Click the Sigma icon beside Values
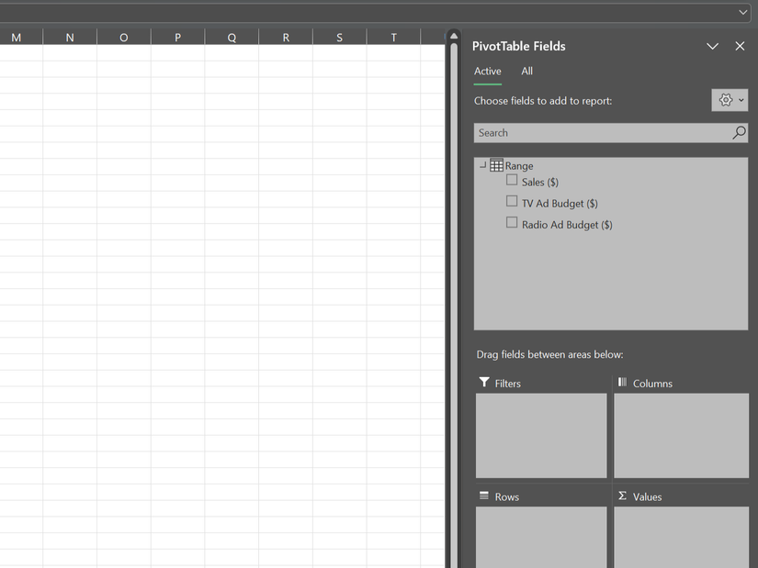 pyautogui.click(x=623, y=496)
